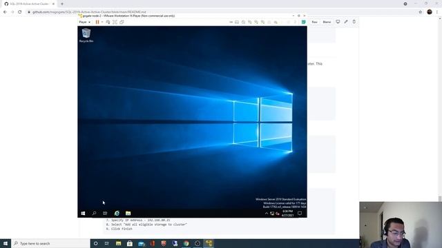The image size is (442, 248).
Task: Click the orange pause VM button
Action: click(97, 22)
